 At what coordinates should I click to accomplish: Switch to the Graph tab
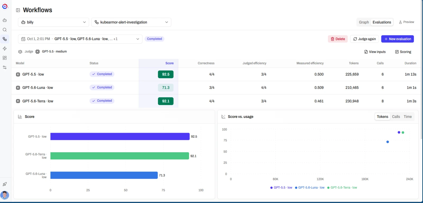coord(364,22)
